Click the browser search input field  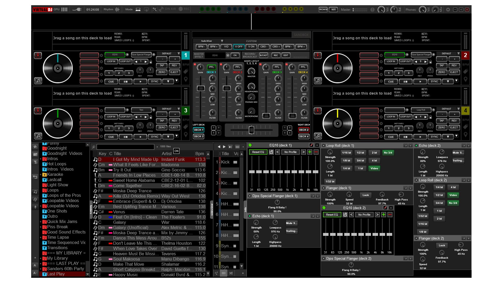tap(125, 147)
